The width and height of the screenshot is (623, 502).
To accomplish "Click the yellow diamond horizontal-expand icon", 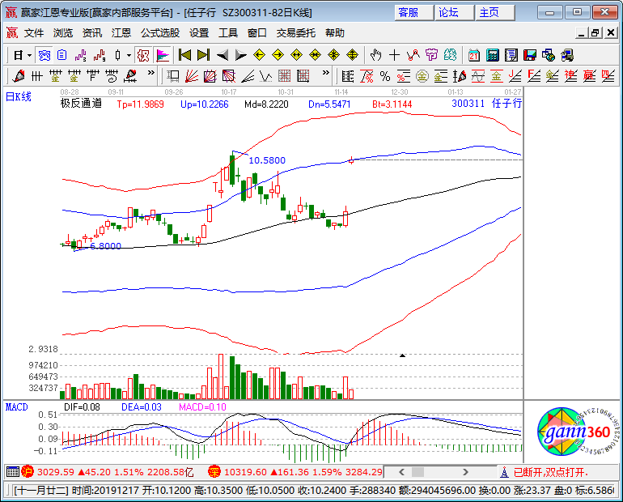I will pyautogui.click(x=296, y=55).
